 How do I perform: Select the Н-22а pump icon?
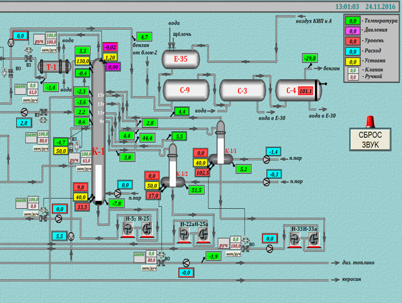tap(184, 234)
